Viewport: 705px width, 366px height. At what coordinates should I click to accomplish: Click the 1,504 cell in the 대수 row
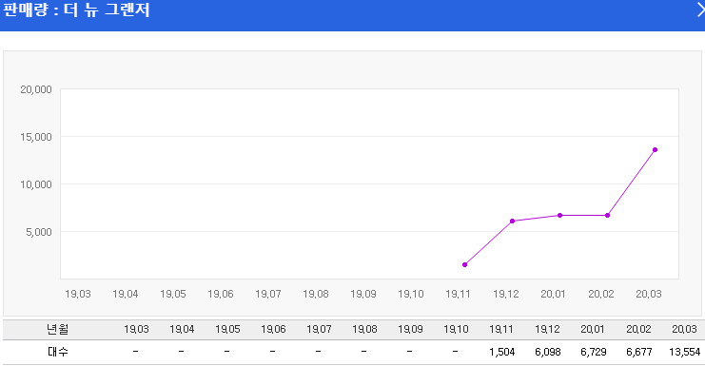(501, 352)
